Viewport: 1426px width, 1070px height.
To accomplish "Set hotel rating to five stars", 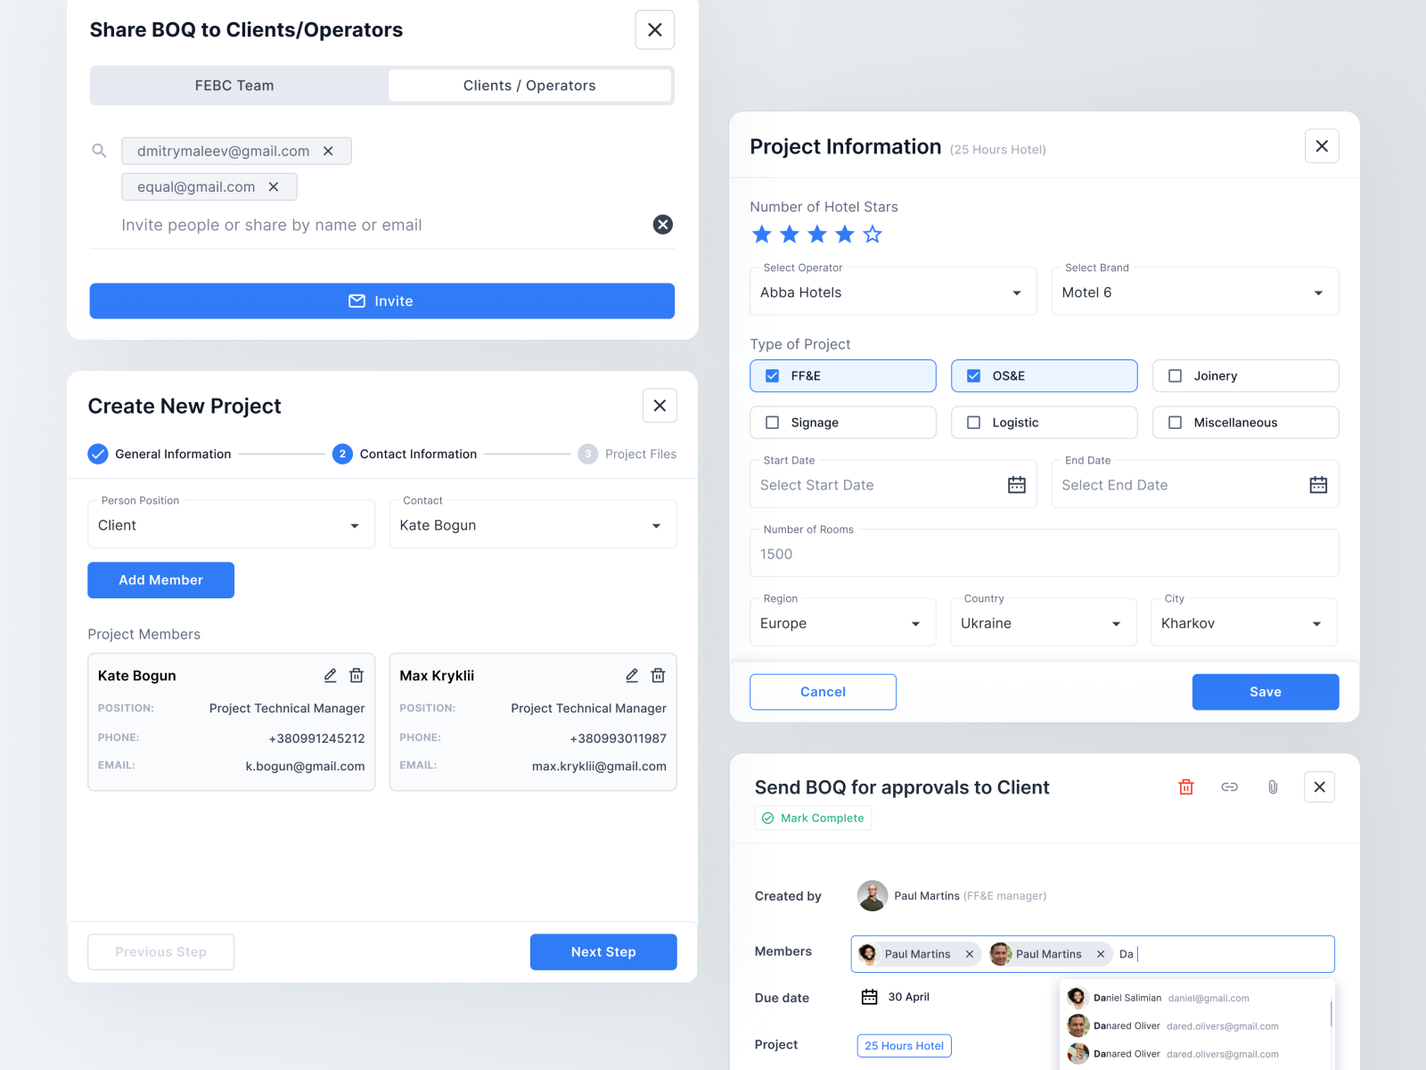I will (872, 234).
